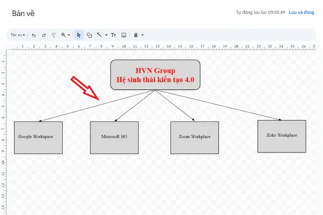Expand the line type dropdown arrow
This screenshot has height=215, width=323.
(106, 35)
